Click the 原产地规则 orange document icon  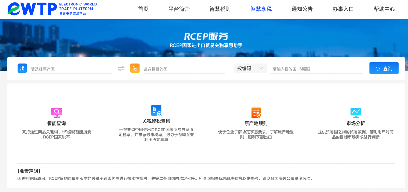coord(256,113)
